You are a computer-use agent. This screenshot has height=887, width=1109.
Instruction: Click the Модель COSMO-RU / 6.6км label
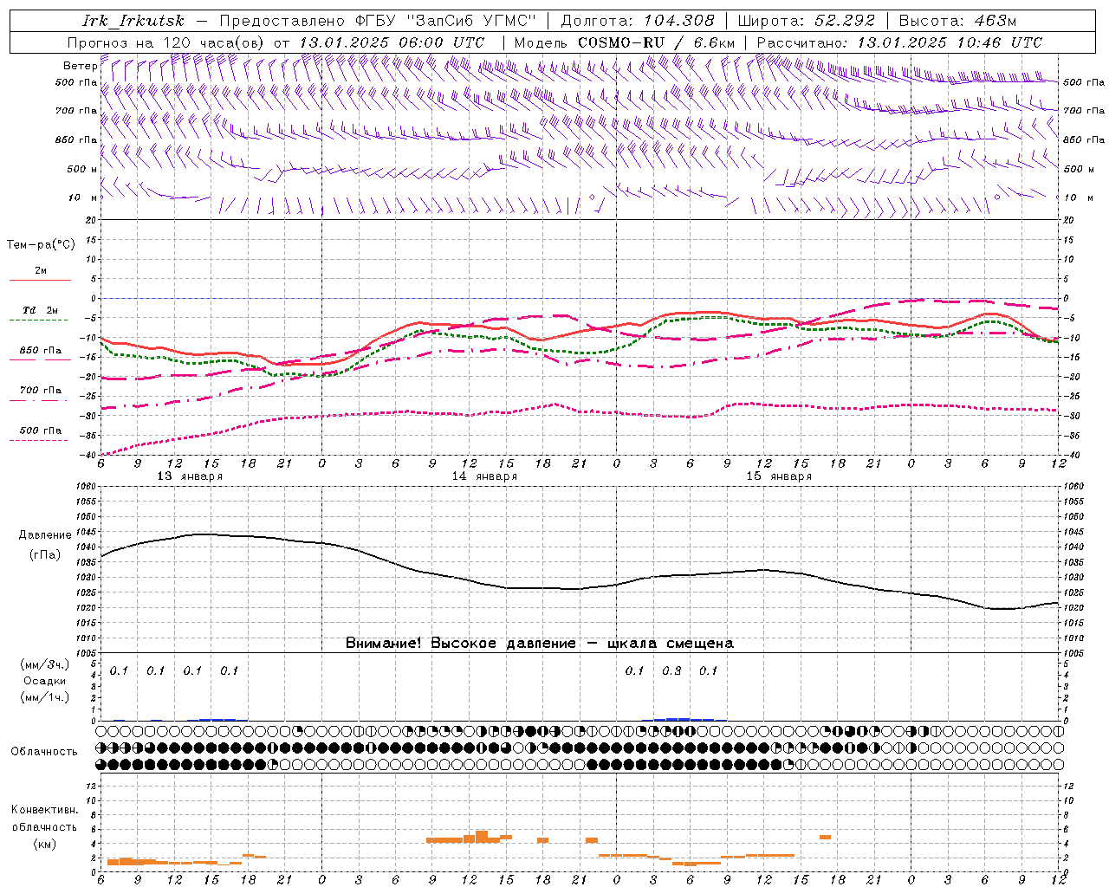click(x=625, y=42)
